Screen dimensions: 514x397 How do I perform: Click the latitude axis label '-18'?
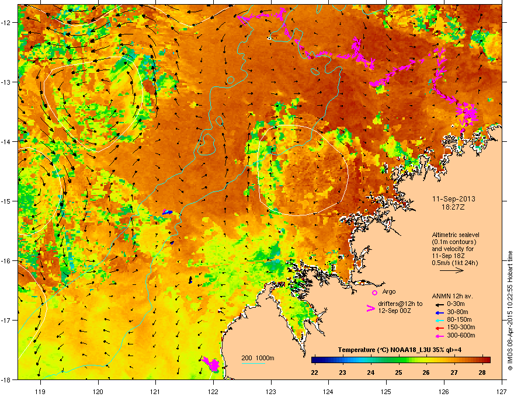click(6, 379)
